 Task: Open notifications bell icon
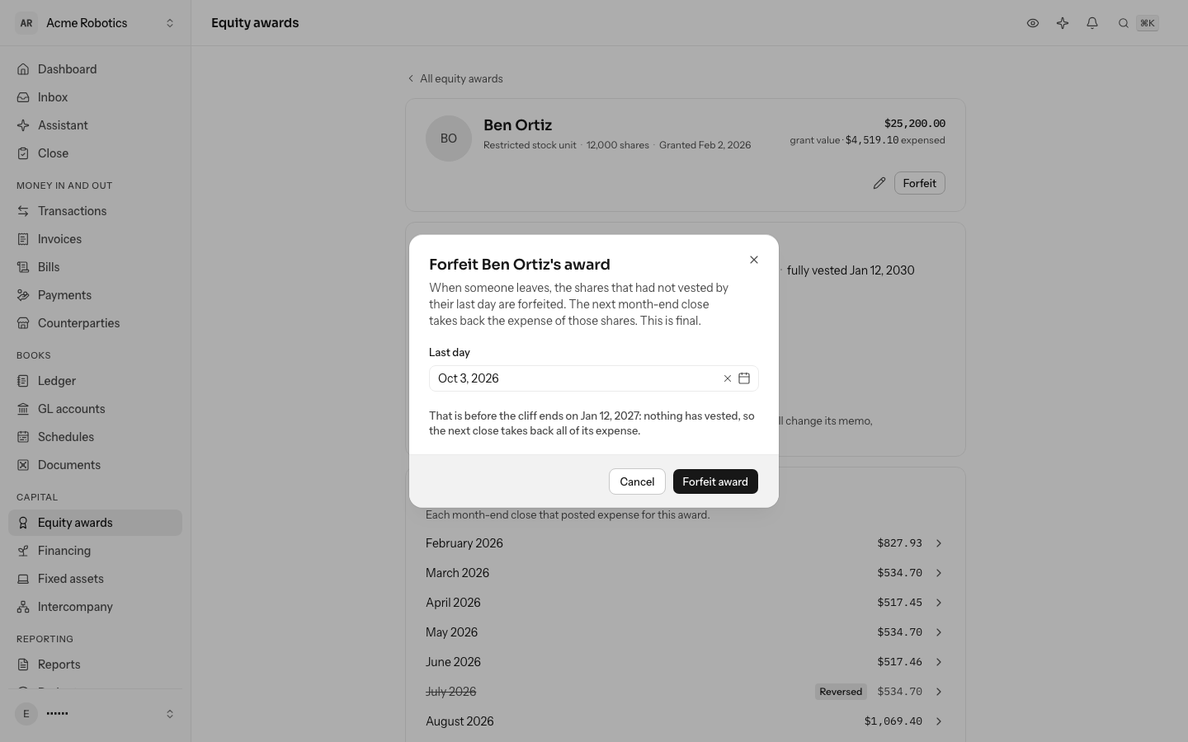(x=1092, y=23)
